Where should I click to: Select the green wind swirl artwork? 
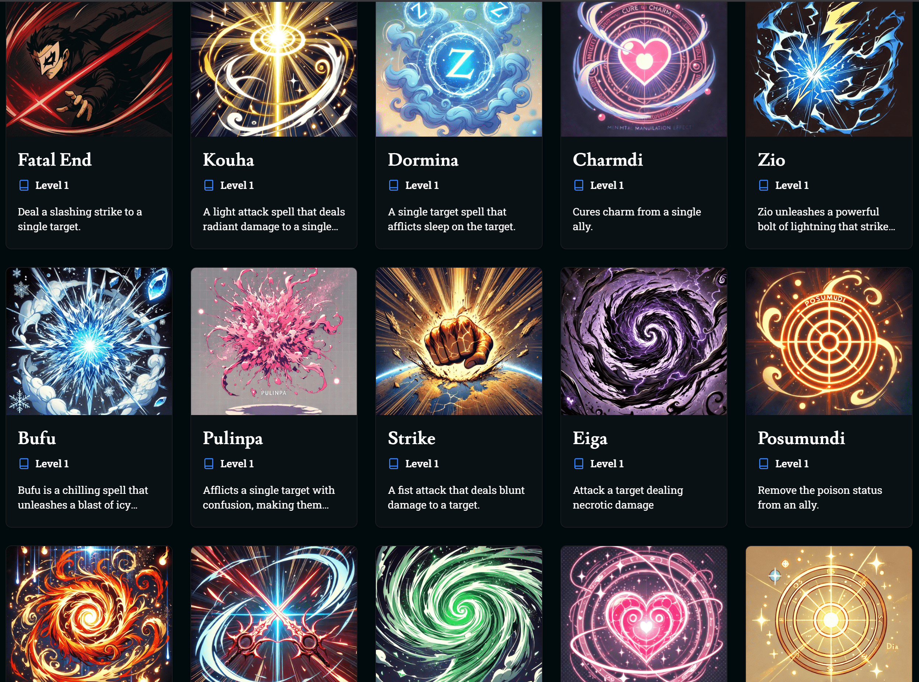pos(459,614)
